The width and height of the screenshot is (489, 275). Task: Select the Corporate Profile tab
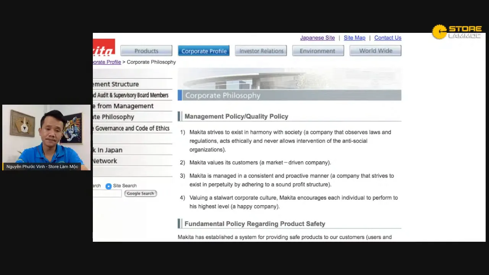coord(204,51)
